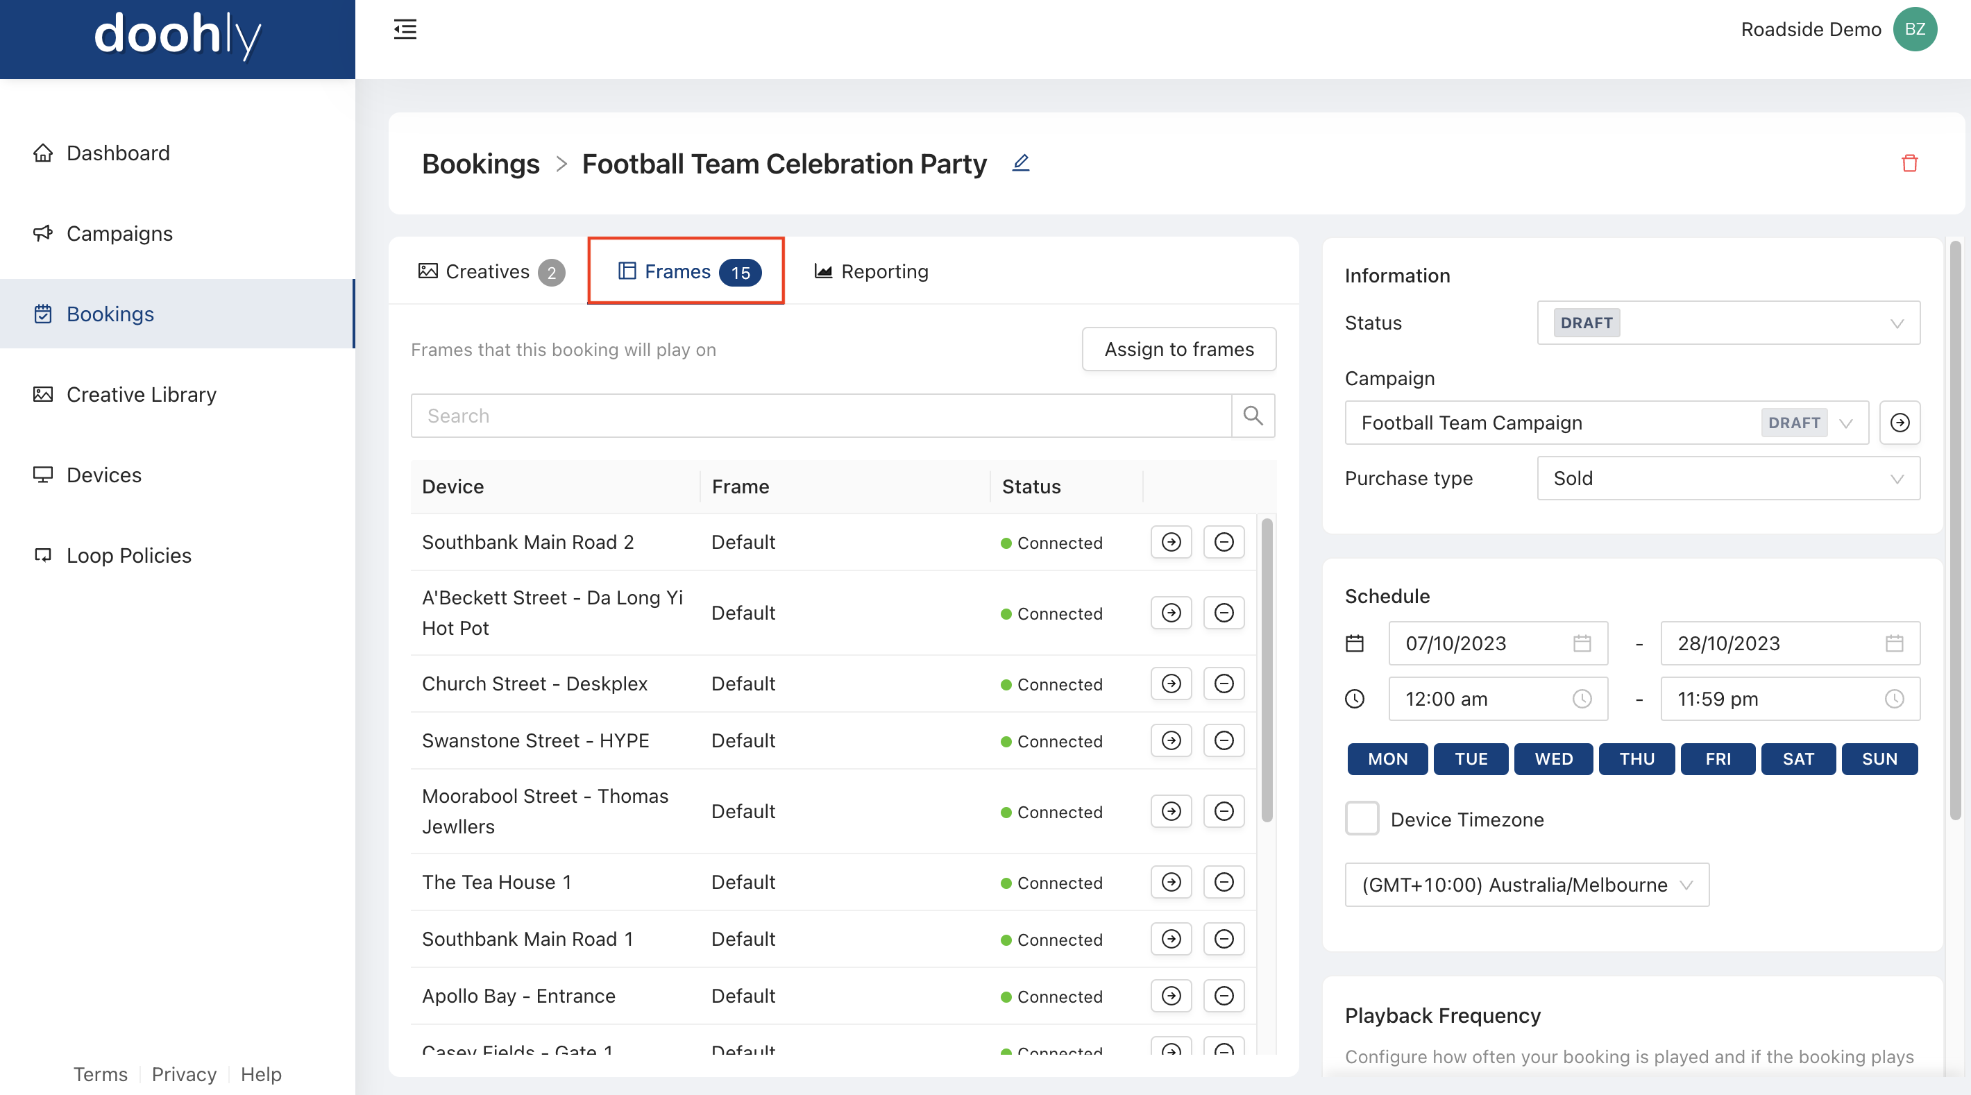Click the edit pencil next to booking title
The width and height of the screenshot is (1971, 1095).
(x=1021, y=163)
